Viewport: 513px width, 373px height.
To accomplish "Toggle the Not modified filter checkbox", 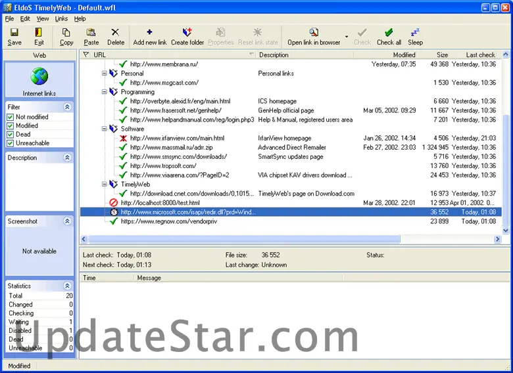I will pyautogui.click(x=10, y=117).
